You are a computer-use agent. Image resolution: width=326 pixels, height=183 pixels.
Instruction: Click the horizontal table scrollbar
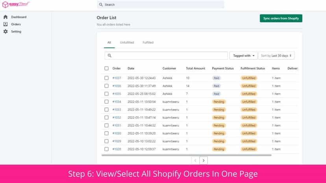click(x=187, y=155)
